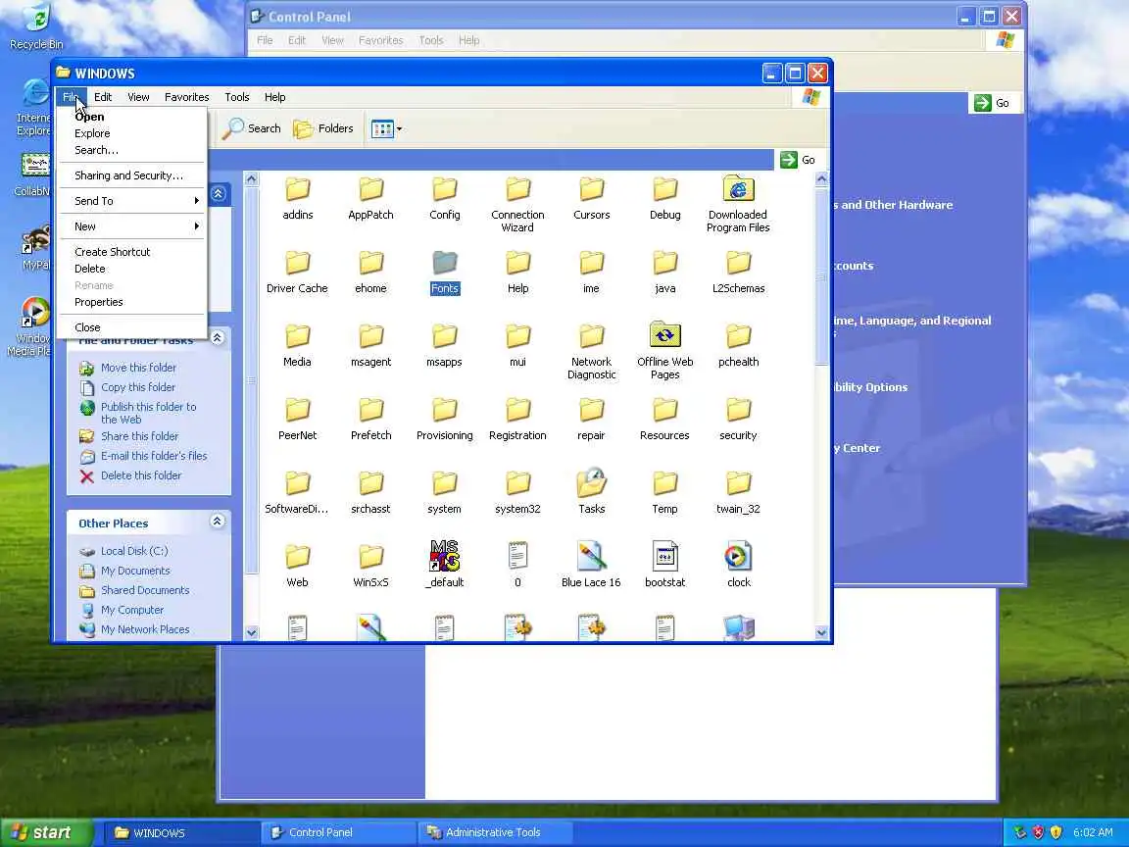Click Copy this folder link

tap(137, 387)
